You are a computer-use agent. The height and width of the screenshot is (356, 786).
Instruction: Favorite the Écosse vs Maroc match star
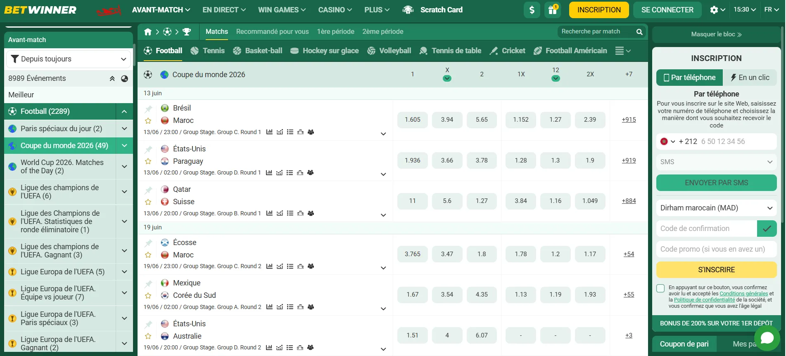(148, 255)
